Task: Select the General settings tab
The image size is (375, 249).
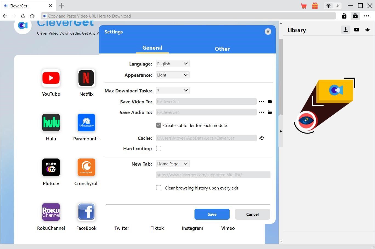Action: click(x=152, y=48)
